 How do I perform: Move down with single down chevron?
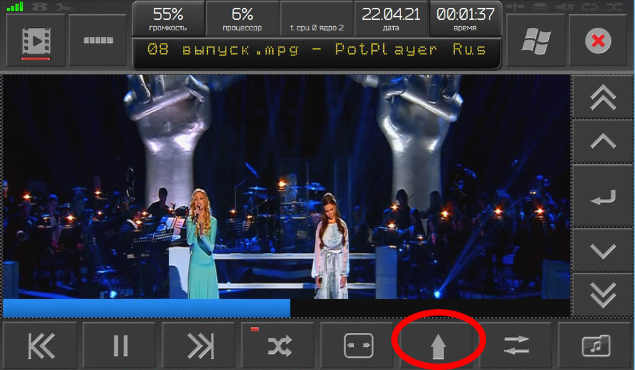click(603, 251)
